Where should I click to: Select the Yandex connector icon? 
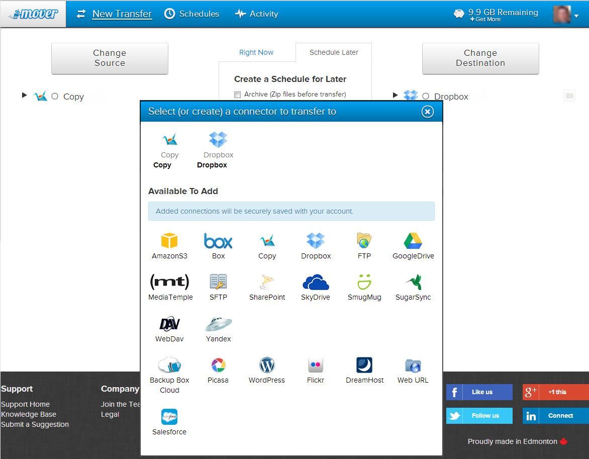click(218, 324)
